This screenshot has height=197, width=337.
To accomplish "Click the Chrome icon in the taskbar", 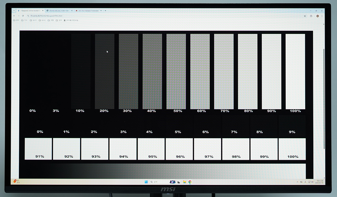I will [190, 182].
